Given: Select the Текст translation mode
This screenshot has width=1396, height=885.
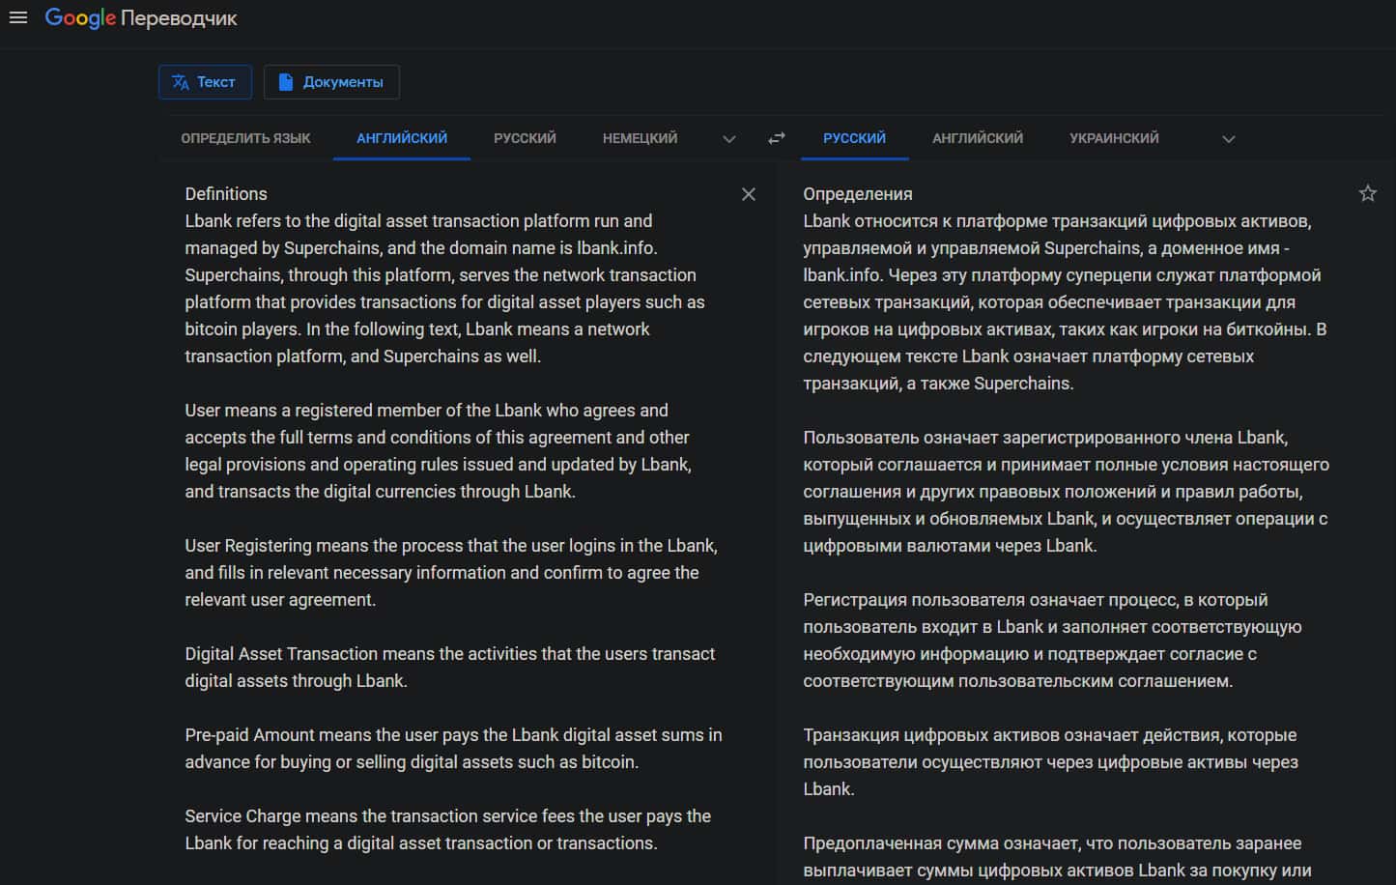Looking at the screenshot, I should pyautogui.click(x=205, y=82).
